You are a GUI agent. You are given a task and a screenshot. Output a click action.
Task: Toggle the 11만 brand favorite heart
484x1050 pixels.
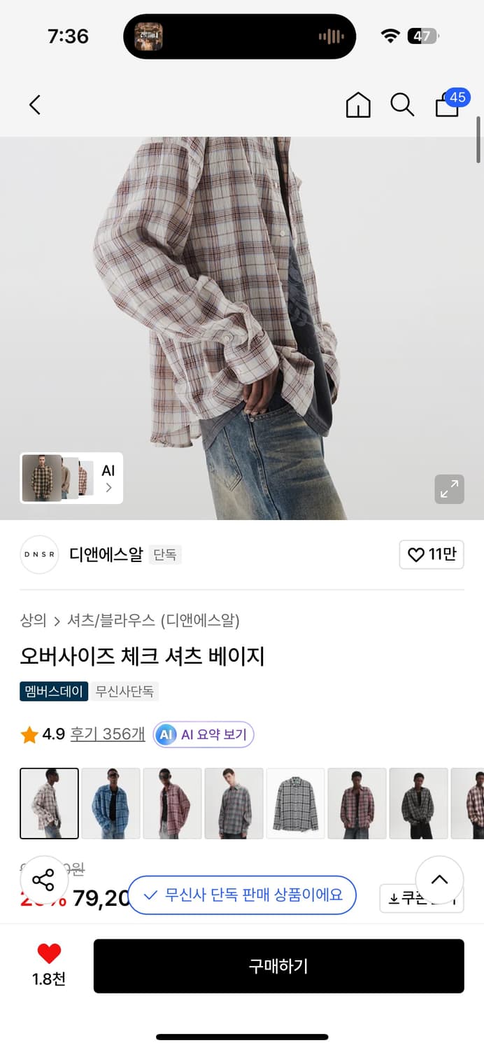point(432,554)
